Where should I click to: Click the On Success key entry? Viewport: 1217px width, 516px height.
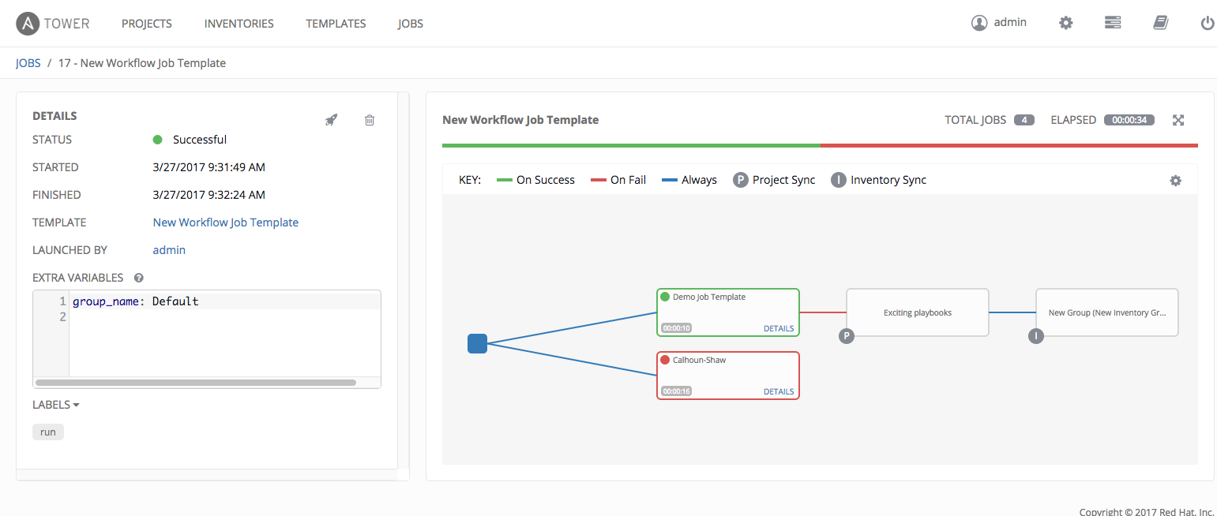(535, 180)
